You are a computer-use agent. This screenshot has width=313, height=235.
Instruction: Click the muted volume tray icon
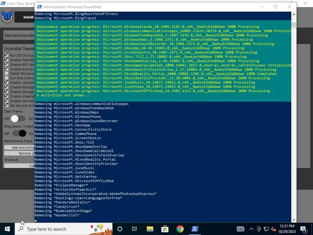tap(274, 229)
